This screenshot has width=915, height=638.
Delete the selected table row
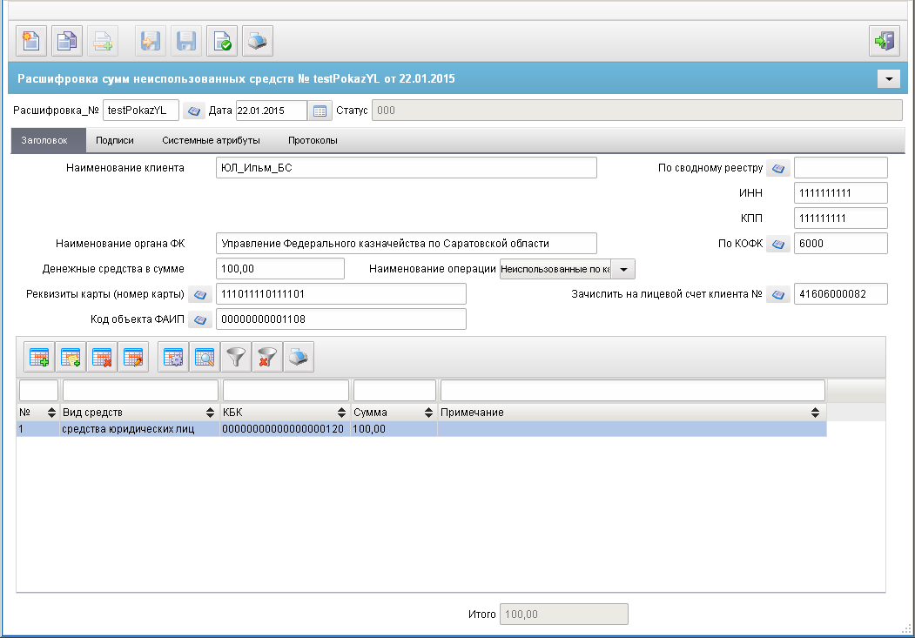coord(102,357)
